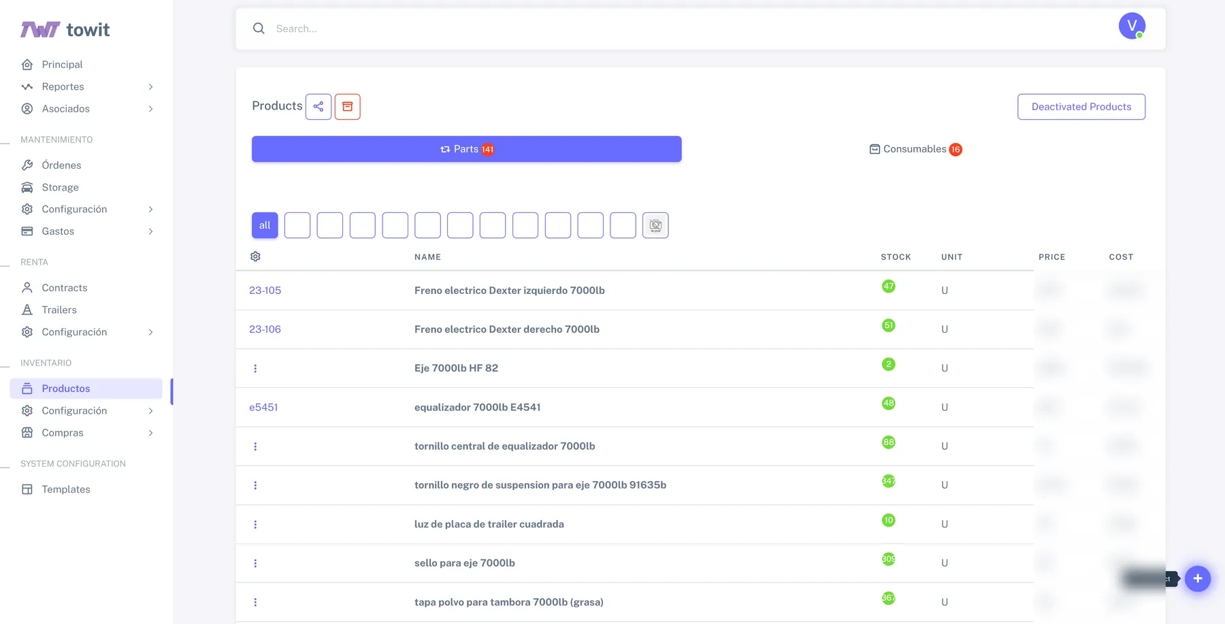Click the towit logo
This screenshot has height=624, width=1225.
pos(65,29)
